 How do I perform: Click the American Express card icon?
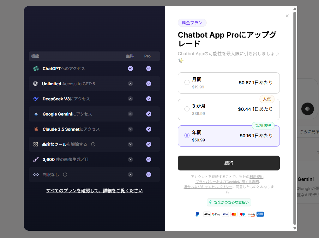[x=260, y=214]
